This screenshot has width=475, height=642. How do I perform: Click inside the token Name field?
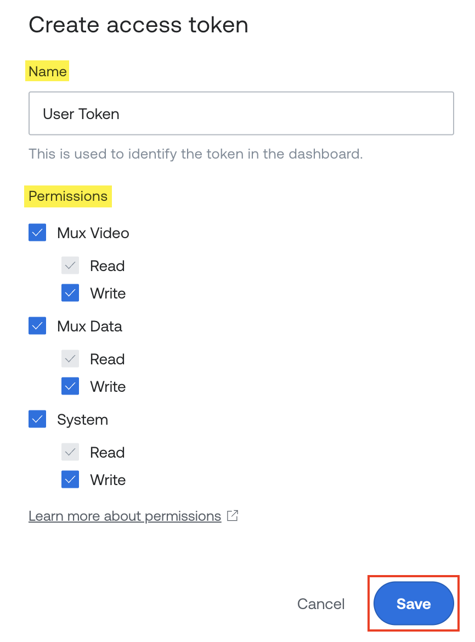point(241,114)
